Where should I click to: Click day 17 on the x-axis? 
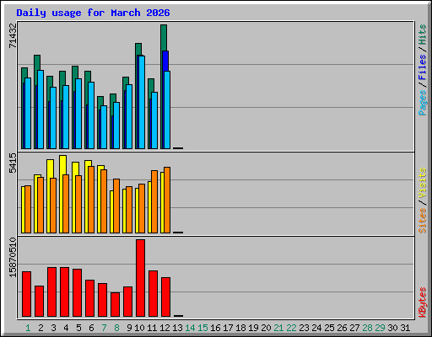[x=228, y=328]
